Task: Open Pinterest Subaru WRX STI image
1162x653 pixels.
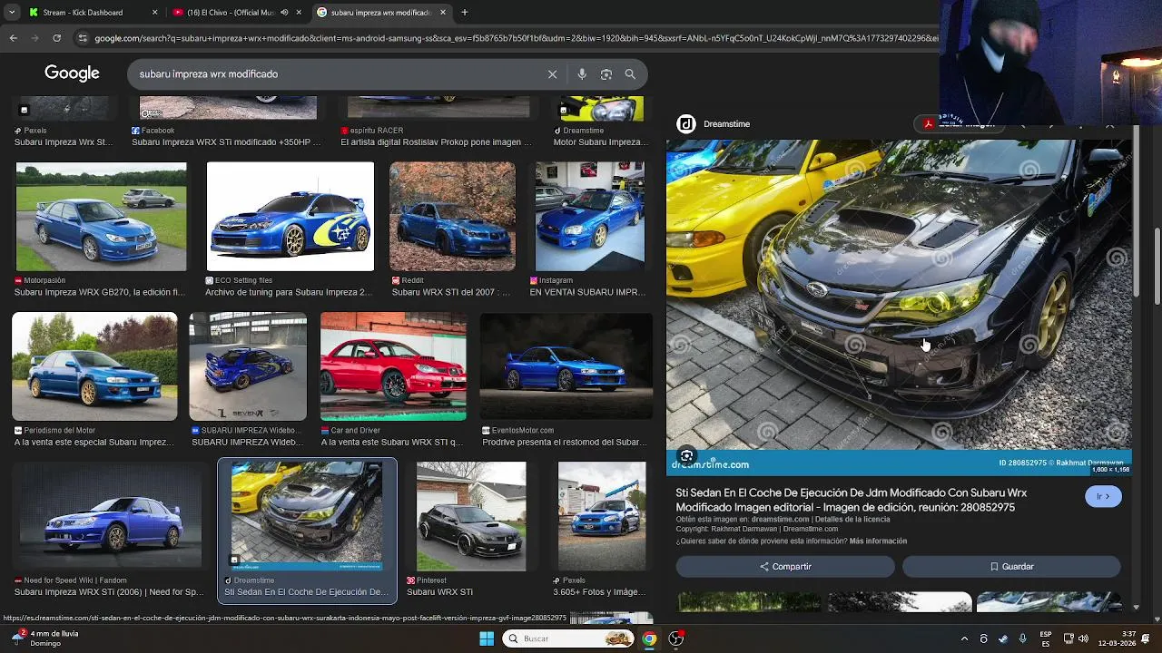Action: [471, 516]
